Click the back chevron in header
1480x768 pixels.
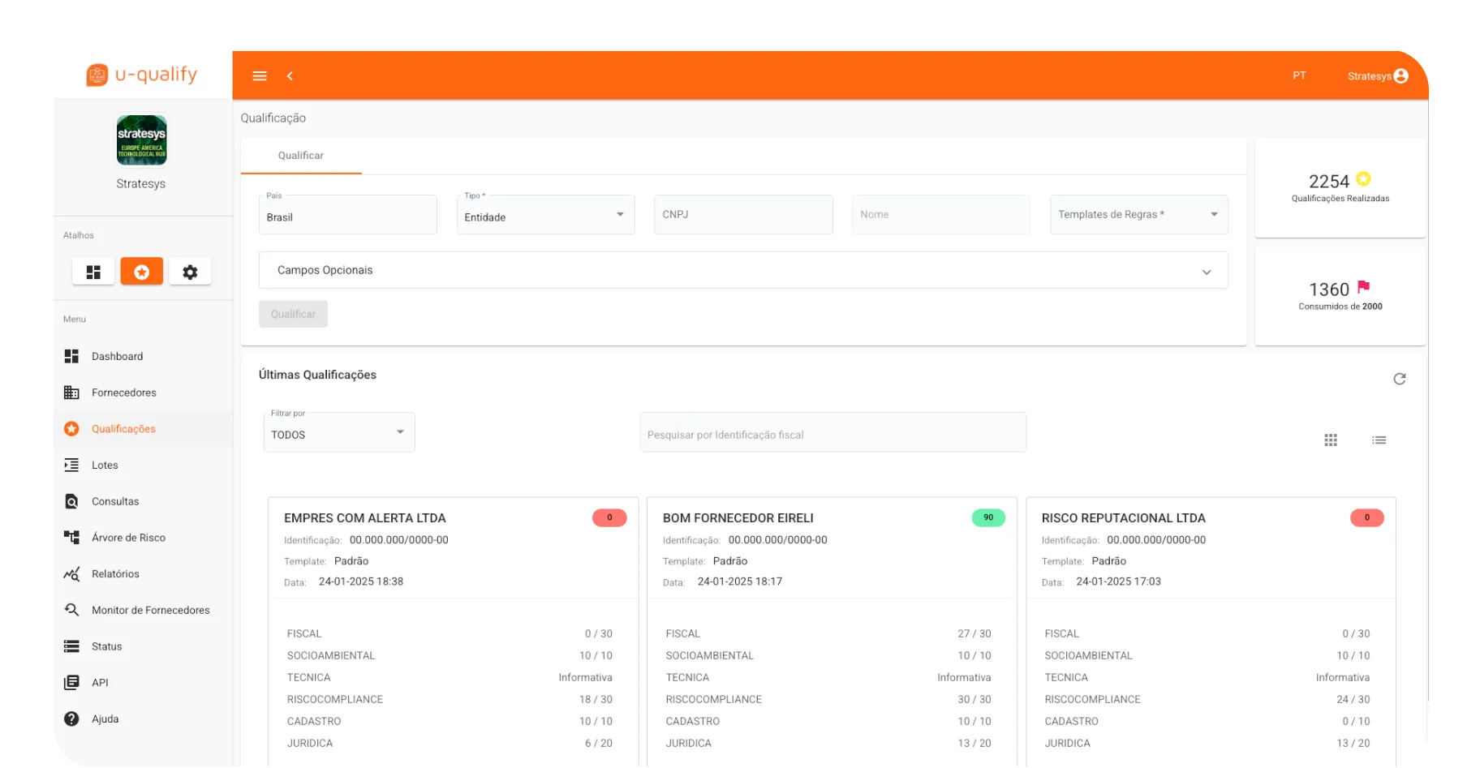pyautogui.click(x=290, y=76)
